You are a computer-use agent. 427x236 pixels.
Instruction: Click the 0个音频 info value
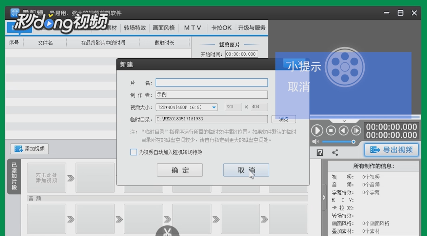[x=371, y=185]
